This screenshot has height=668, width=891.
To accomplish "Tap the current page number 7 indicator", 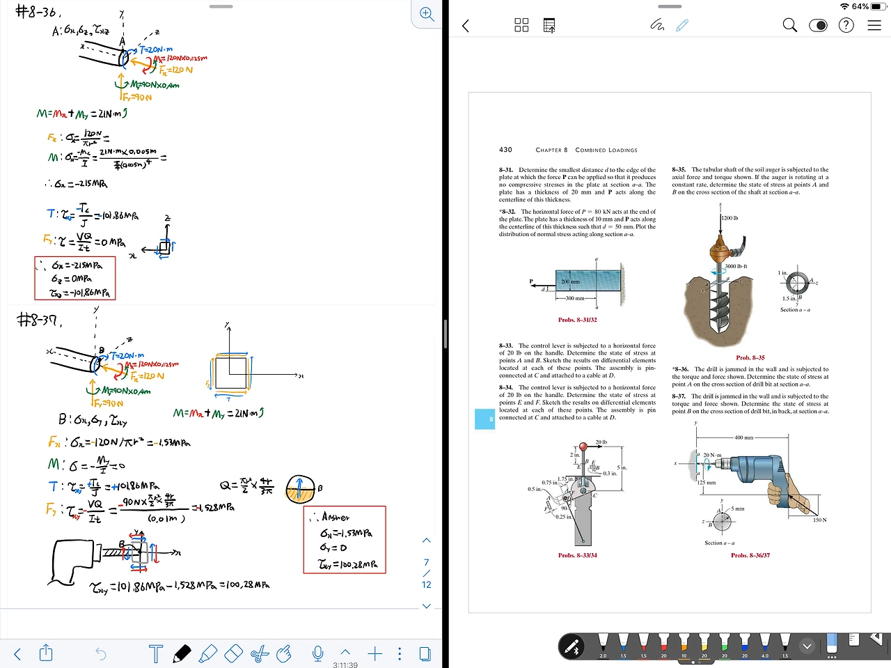I will 427,562.
